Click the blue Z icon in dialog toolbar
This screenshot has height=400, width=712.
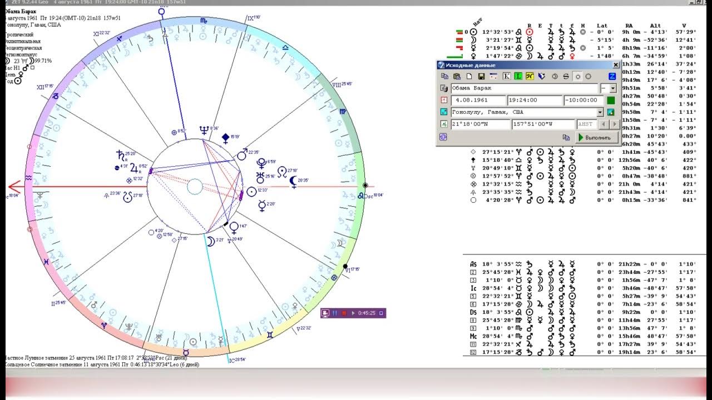[x=612, y=77]
